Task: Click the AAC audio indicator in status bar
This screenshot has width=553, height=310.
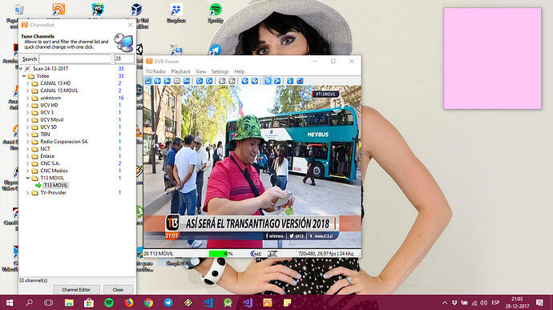Action: (256, 254)
